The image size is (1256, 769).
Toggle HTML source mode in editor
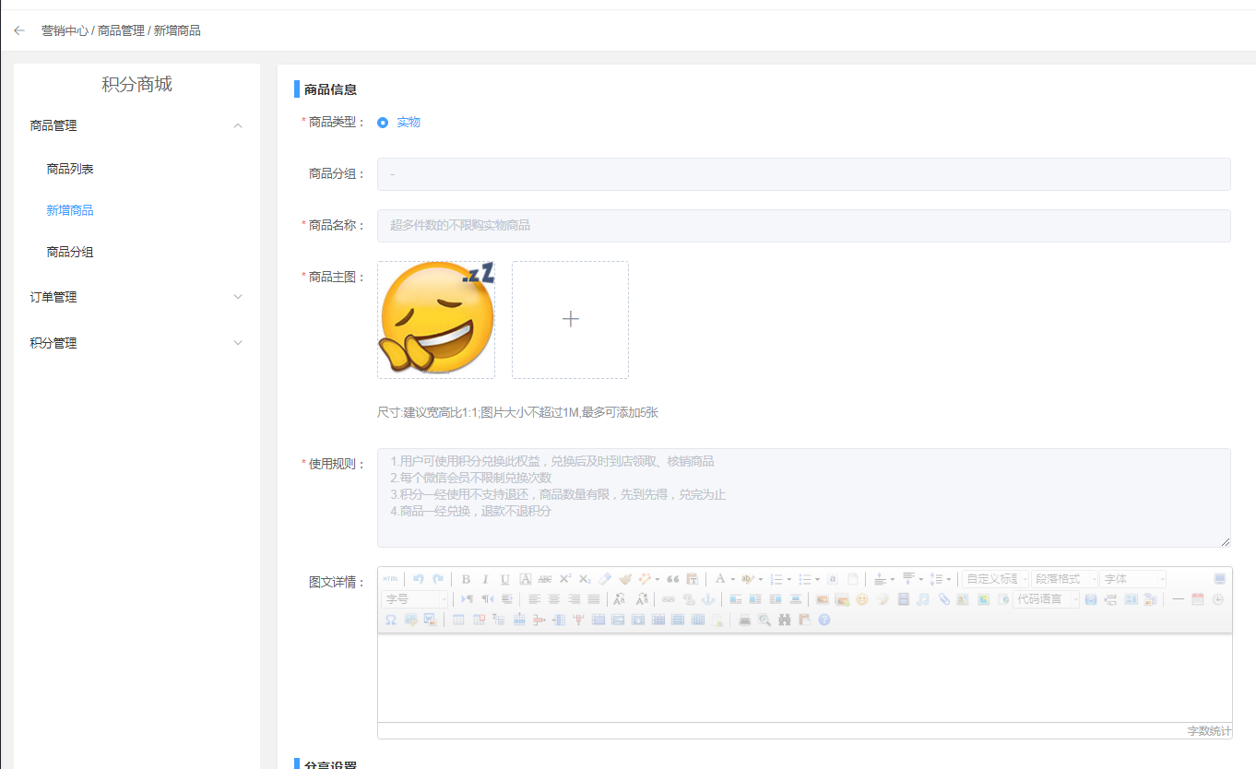pyautogui.click(x=391, y=579)
